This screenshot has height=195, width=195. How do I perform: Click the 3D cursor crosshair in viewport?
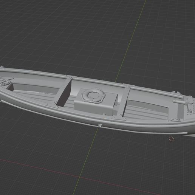pyautogui.click(x=171, y=139)
